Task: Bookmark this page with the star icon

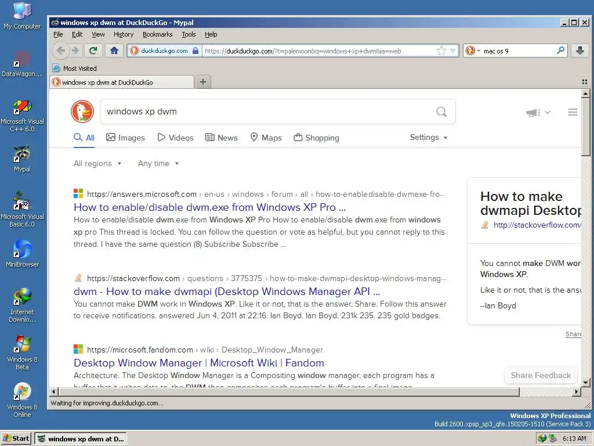Action: tap(441, 51)
